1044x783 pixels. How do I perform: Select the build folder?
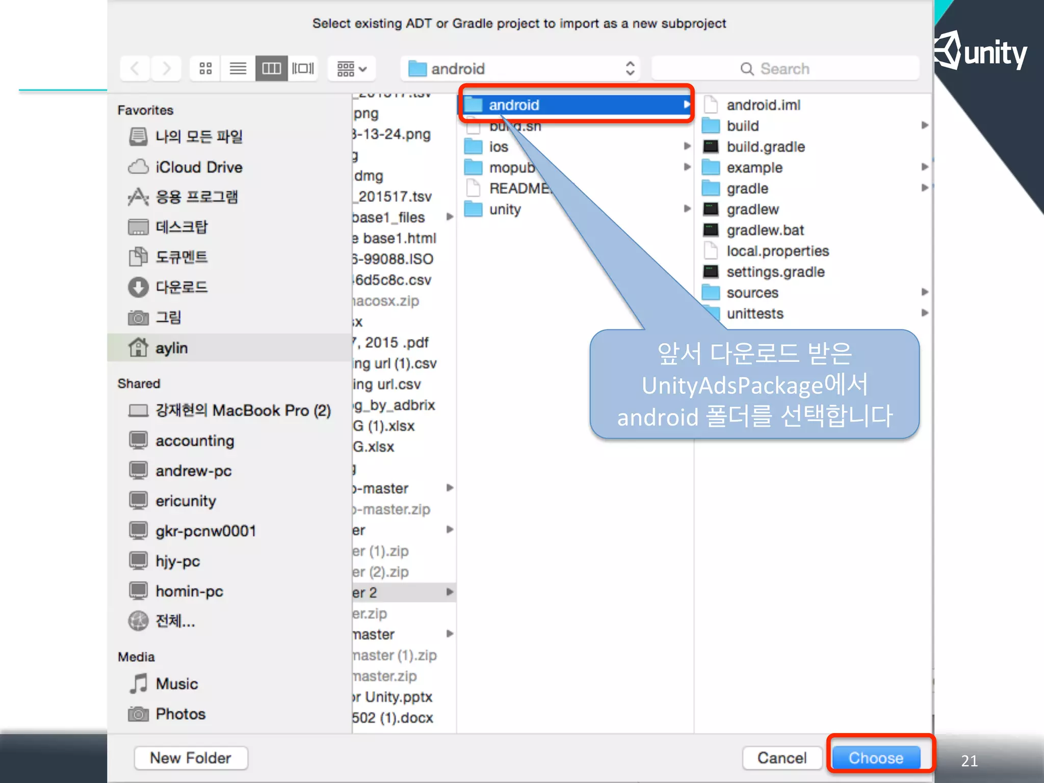point(731,126)
